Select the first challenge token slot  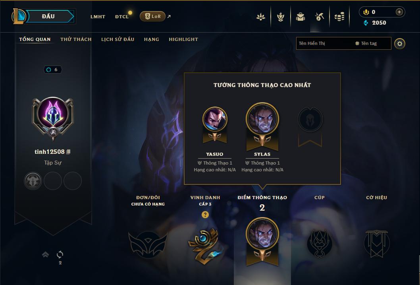(33, 181)
